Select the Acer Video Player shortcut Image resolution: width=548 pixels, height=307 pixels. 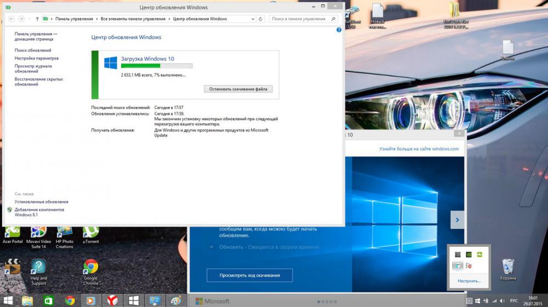pyautogui.click(x=13, y=272)
